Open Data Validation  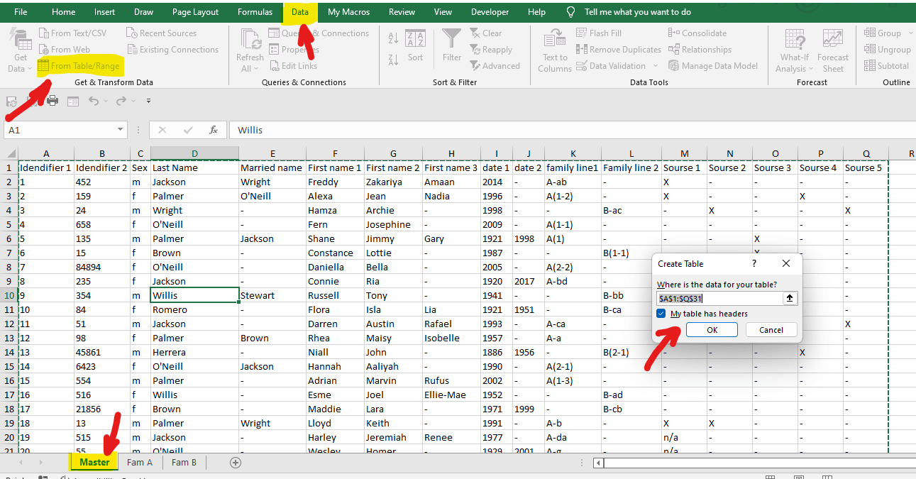coord(611,66)
